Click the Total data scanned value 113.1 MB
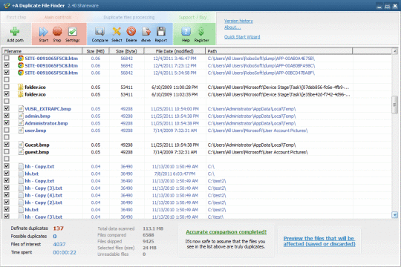This screenshot has height=267, width=401. pos(153,228)
